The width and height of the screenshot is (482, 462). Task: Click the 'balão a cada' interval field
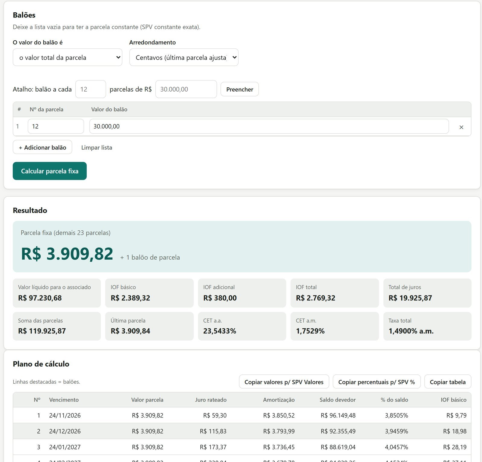pyautogui.click(x=91, y=89)
